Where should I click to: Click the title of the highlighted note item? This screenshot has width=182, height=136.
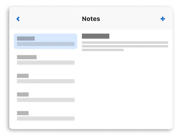pyautogui.click(x=26, y=38)
